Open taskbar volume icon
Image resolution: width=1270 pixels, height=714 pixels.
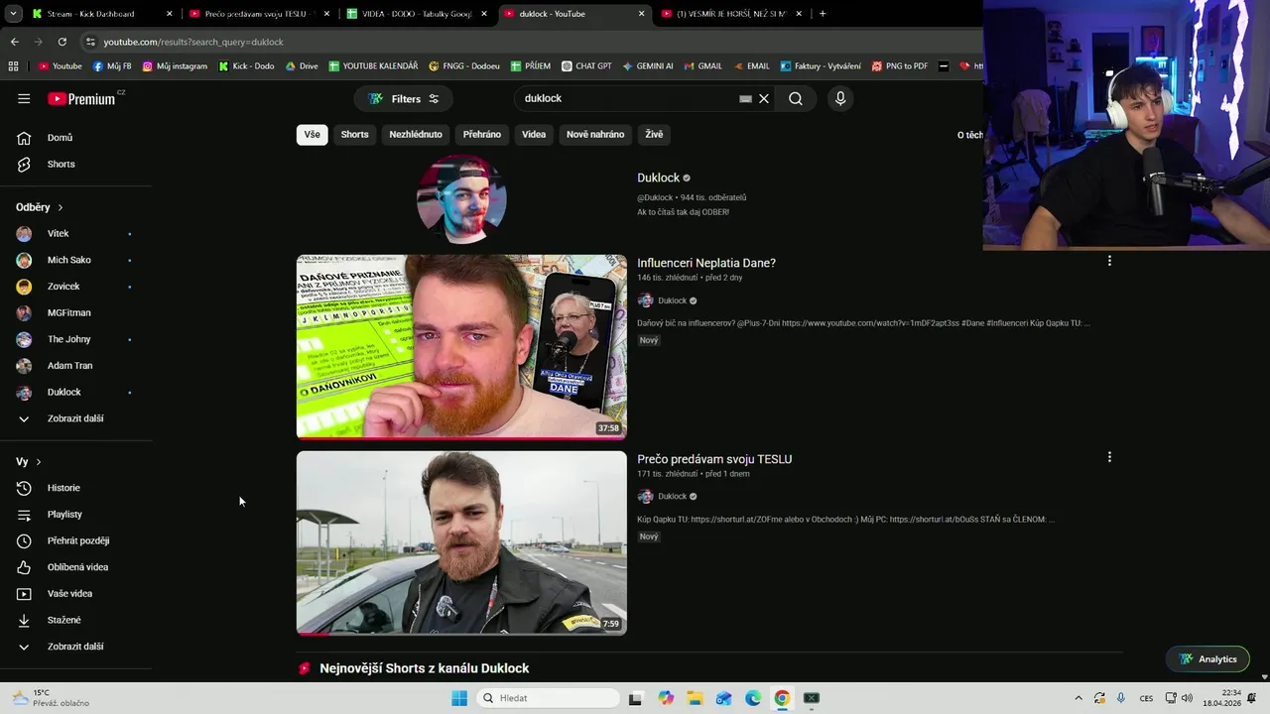1187,698
